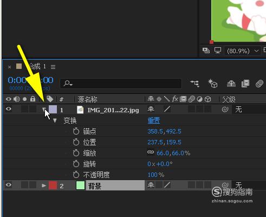Screen dimensions: 266x217
Task: Expand the 背景 layer triangle
Action: 44,186
